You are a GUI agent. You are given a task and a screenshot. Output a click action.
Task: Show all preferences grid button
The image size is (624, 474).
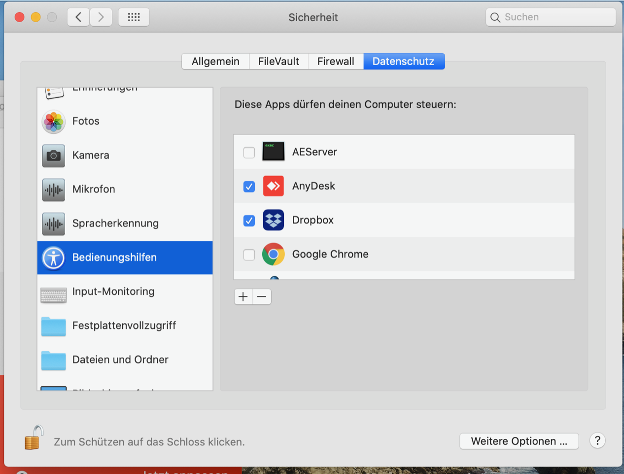(x=134, y=17)
